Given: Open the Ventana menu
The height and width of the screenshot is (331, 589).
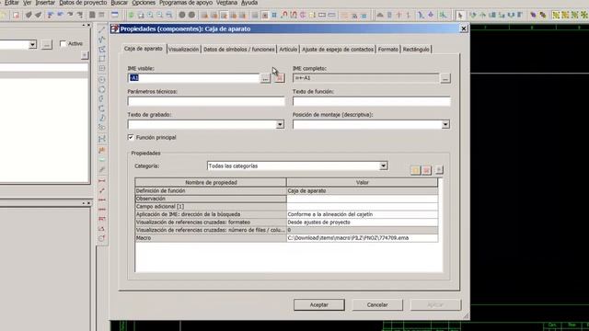Looking at the screenshot, I should pos(227,3).
